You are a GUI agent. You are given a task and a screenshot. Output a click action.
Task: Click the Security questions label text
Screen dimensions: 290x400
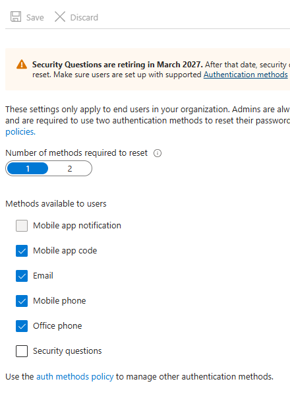tap(67, 351)
